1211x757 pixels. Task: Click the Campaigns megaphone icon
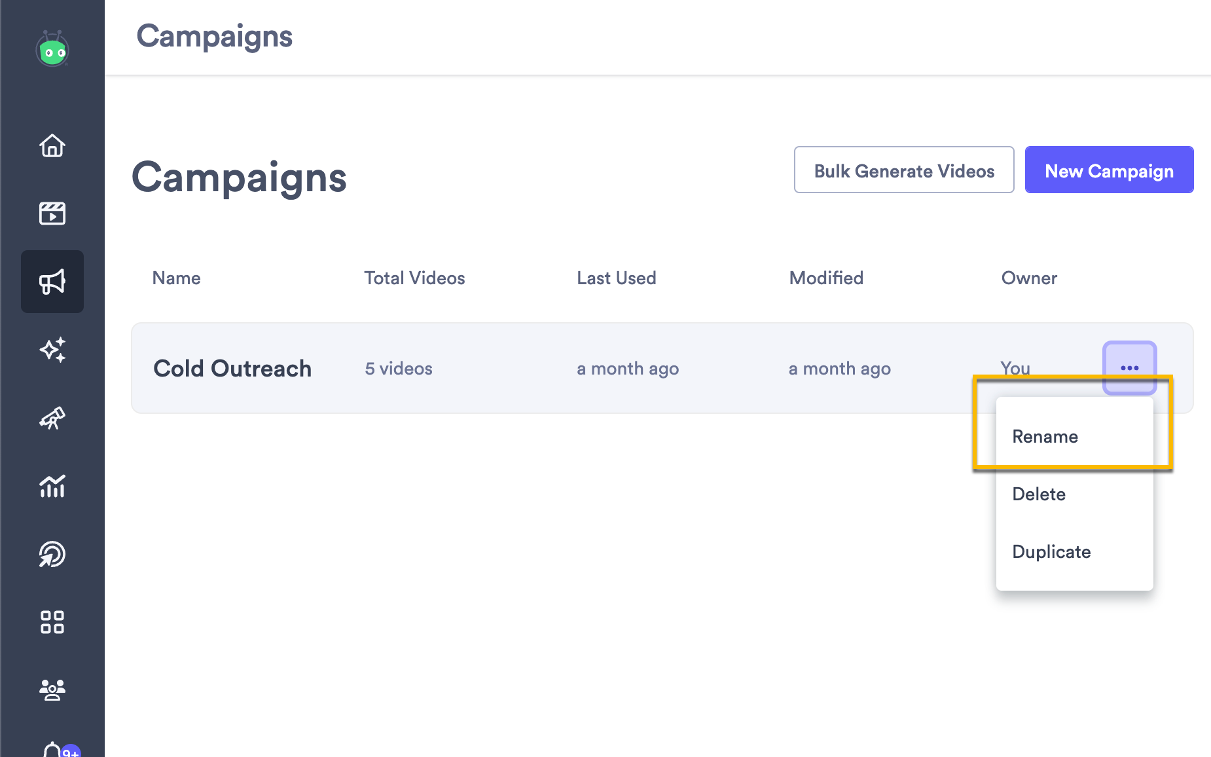(52, 282)
